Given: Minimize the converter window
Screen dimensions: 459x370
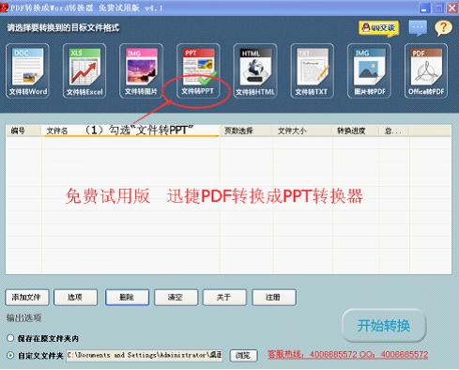Looking at the screenshot, I should (x=424, y=8).
